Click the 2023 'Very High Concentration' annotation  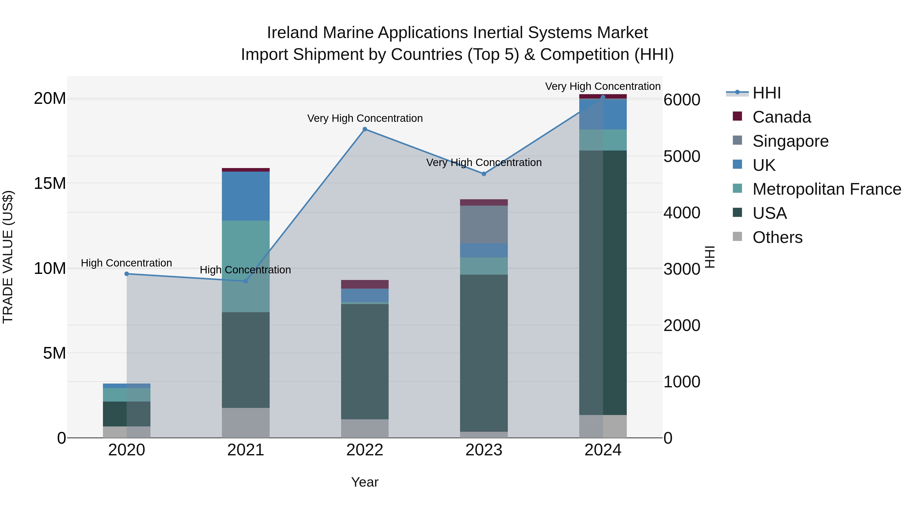(484, 163)
